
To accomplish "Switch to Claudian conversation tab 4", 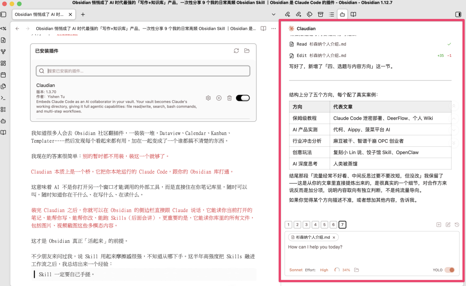I will point(315,224).
